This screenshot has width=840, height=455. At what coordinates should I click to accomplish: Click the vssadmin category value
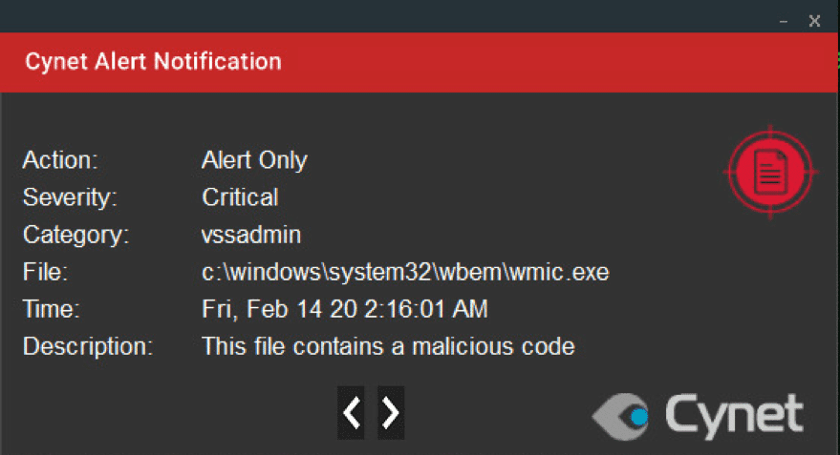[x=251, y=235]
